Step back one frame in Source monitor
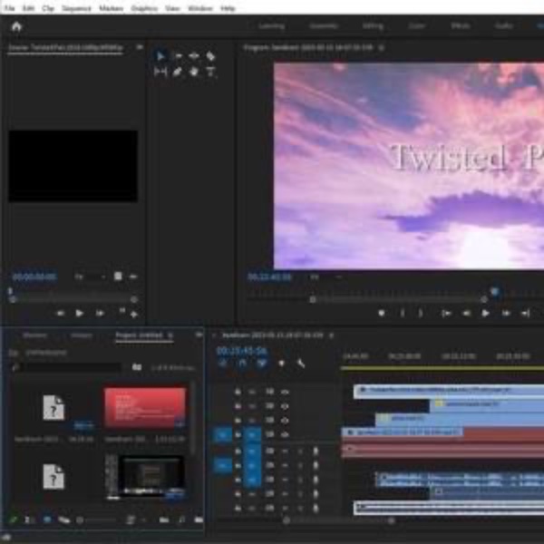Image resolution: width=544 pixels, height=544 pixels. point(60,314)
